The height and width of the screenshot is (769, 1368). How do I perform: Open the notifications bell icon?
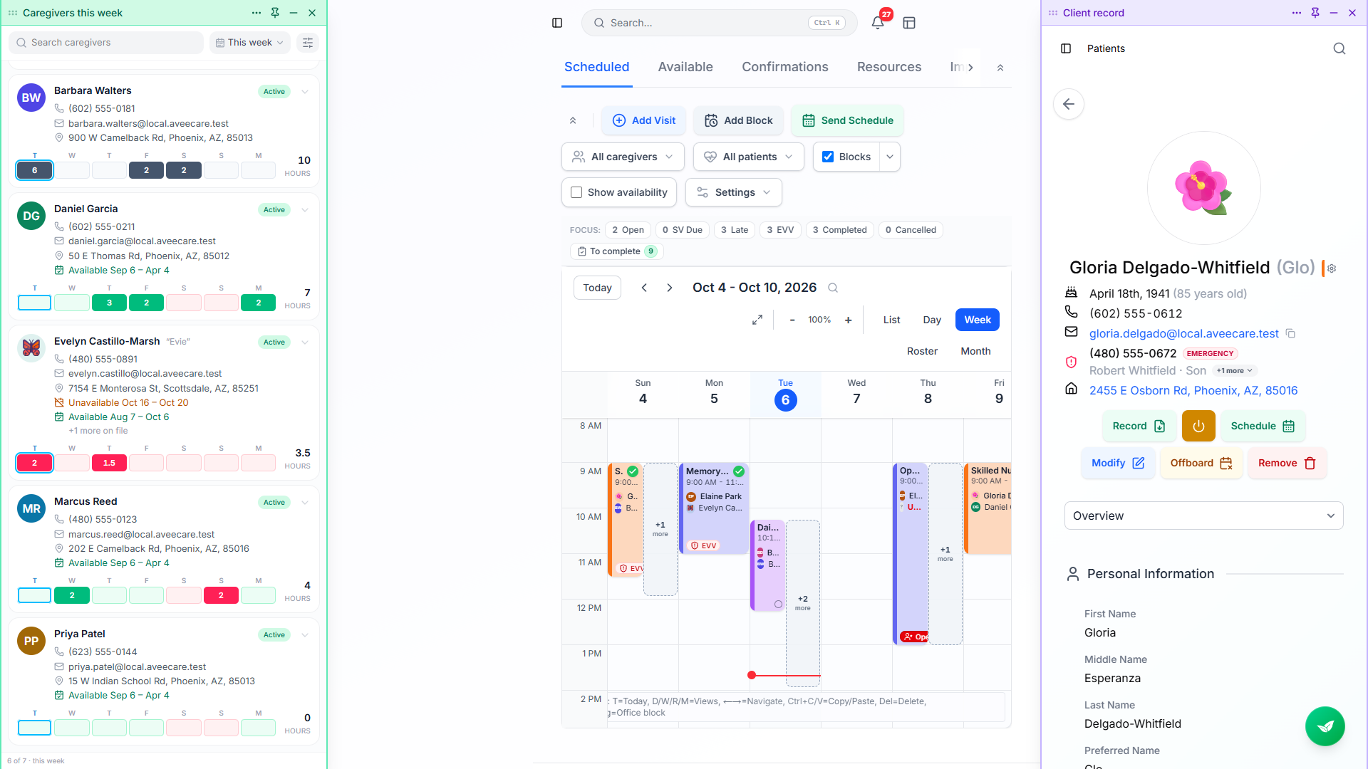[x=878, y=23]
